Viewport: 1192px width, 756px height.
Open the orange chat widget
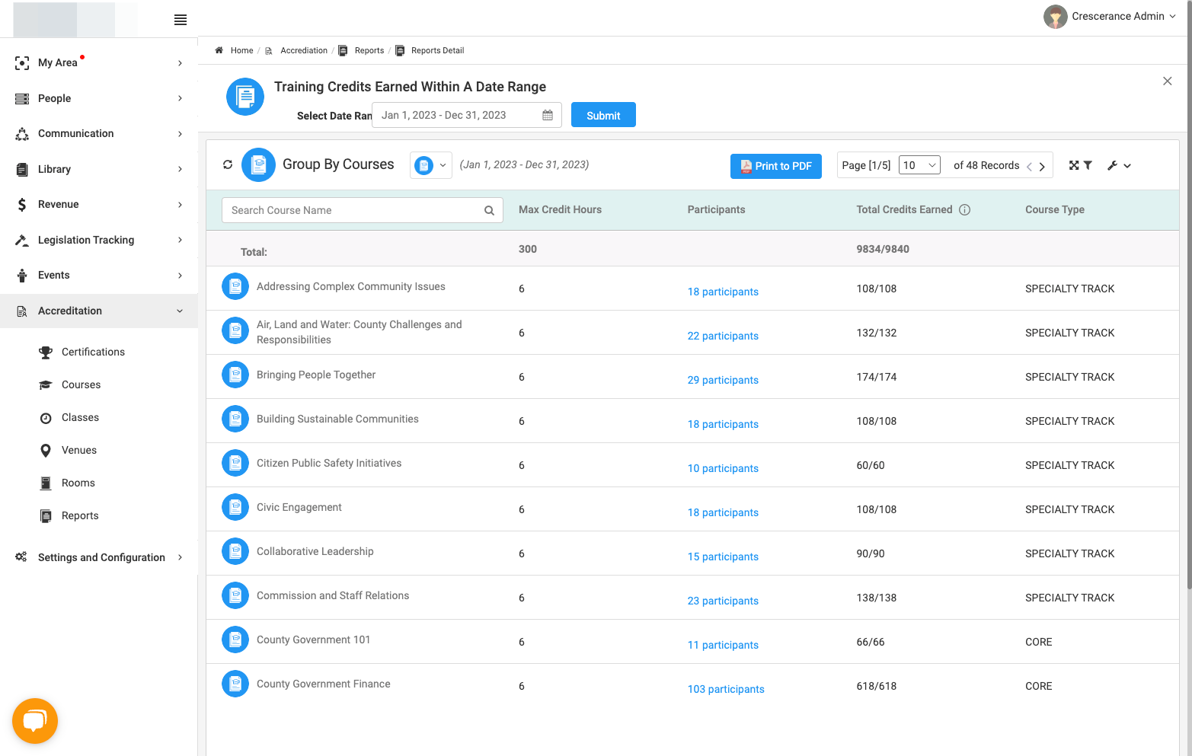35,721
